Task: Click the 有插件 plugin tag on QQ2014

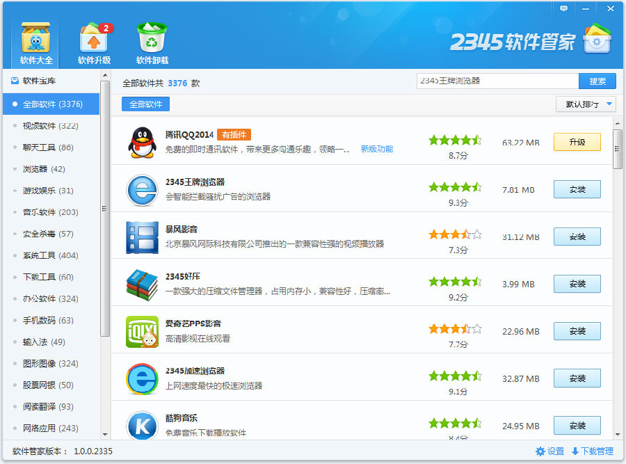Action: click(234, 134)
